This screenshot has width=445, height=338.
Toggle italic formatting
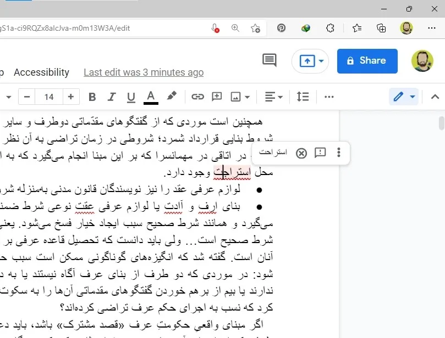112,97
